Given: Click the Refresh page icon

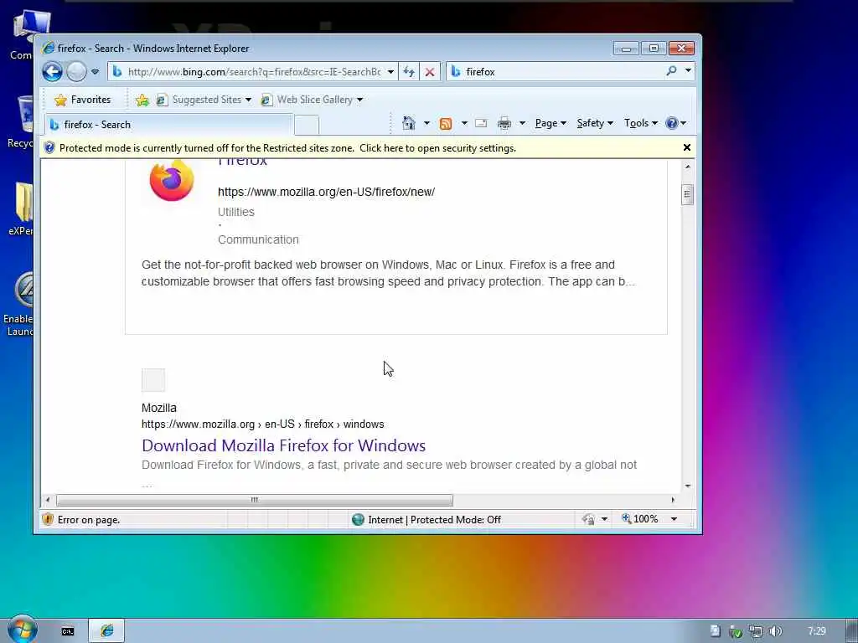Looking at the screenshot, I should tap(409, 72).
